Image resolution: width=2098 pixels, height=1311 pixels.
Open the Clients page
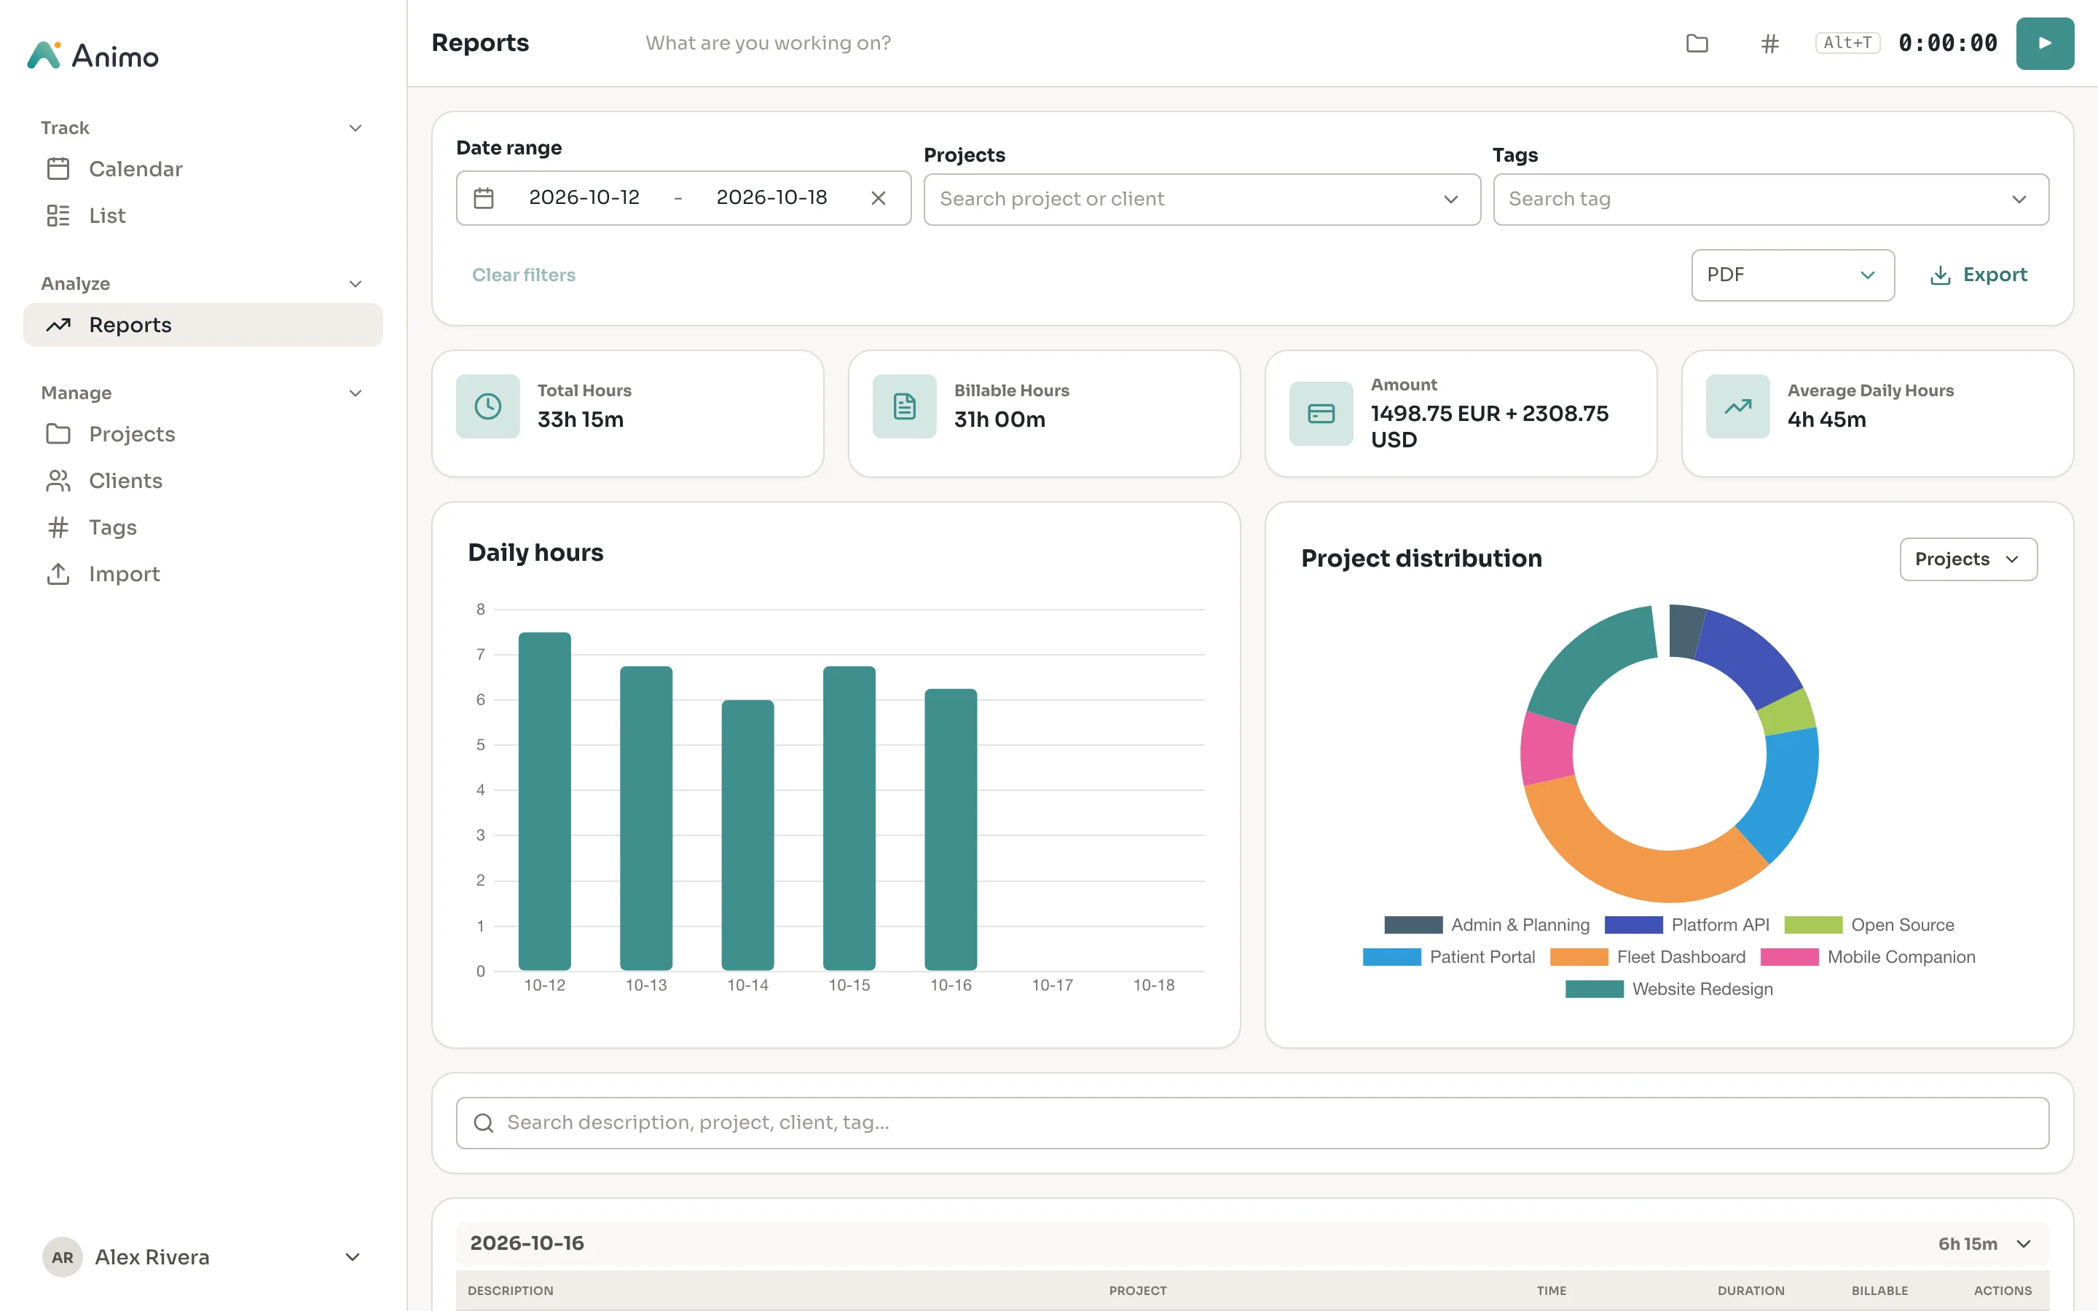tap(203, 481)
